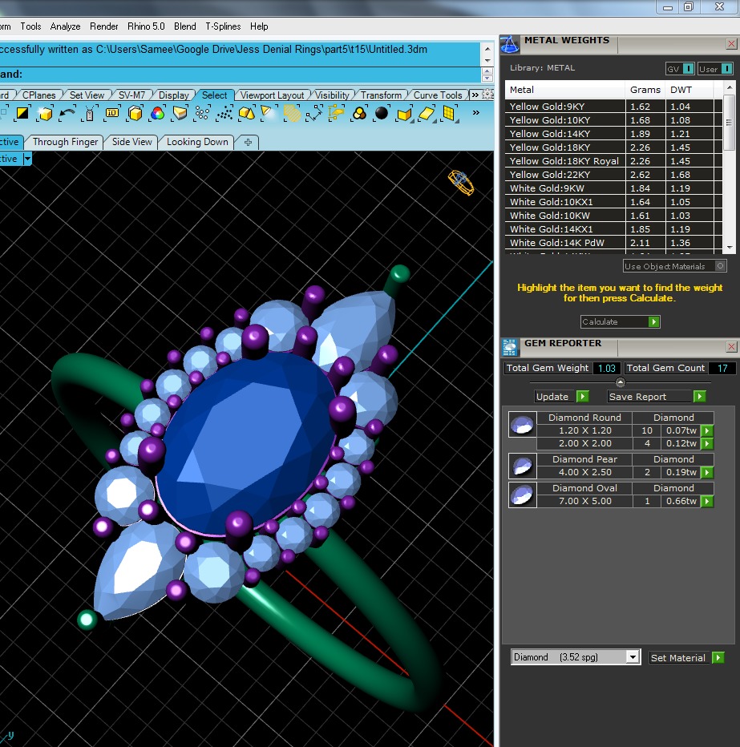The image size is (740, 747).
Task: Click the Select lights cone icon
Action: [x=269, y=113]
